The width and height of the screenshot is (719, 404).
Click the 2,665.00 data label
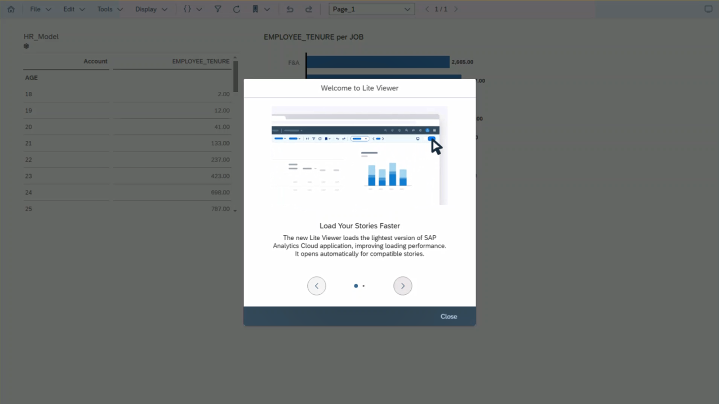[462, 62]
